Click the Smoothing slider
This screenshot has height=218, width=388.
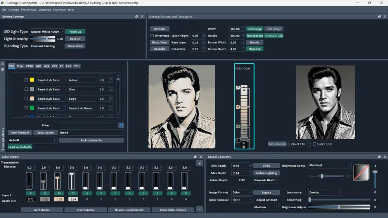[x=339, y=200]
